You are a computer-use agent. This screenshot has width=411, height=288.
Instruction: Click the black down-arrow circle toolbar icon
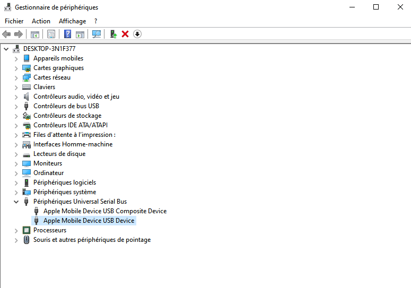[137, 34]
